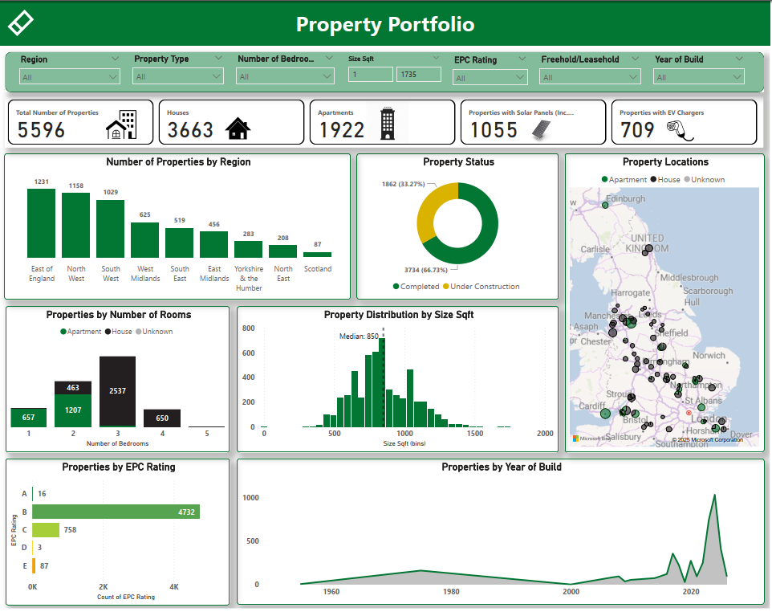This screenshot has height=616, width=772.
Task: Click the Microsoft Bing logo on map
Action: point(590,438)
